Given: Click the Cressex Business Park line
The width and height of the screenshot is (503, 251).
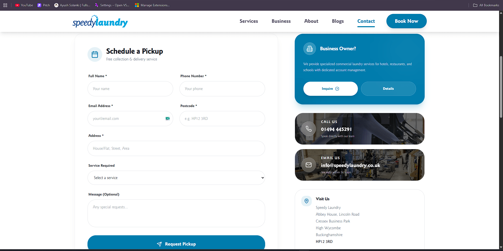Looking at the screenshot, I should [x=333, y=221].
